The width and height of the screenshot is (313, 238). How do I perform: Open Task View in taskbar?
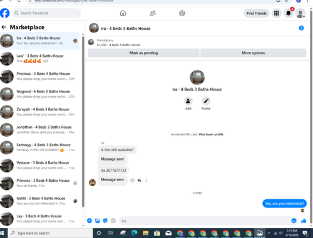111,233
